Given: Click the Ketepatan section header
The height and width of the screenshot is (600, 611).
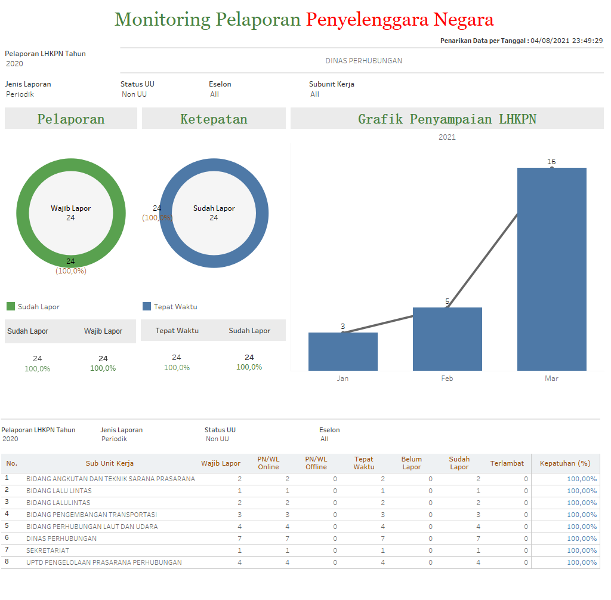Looking at the screenshot, I should click(x=214, y=119).
